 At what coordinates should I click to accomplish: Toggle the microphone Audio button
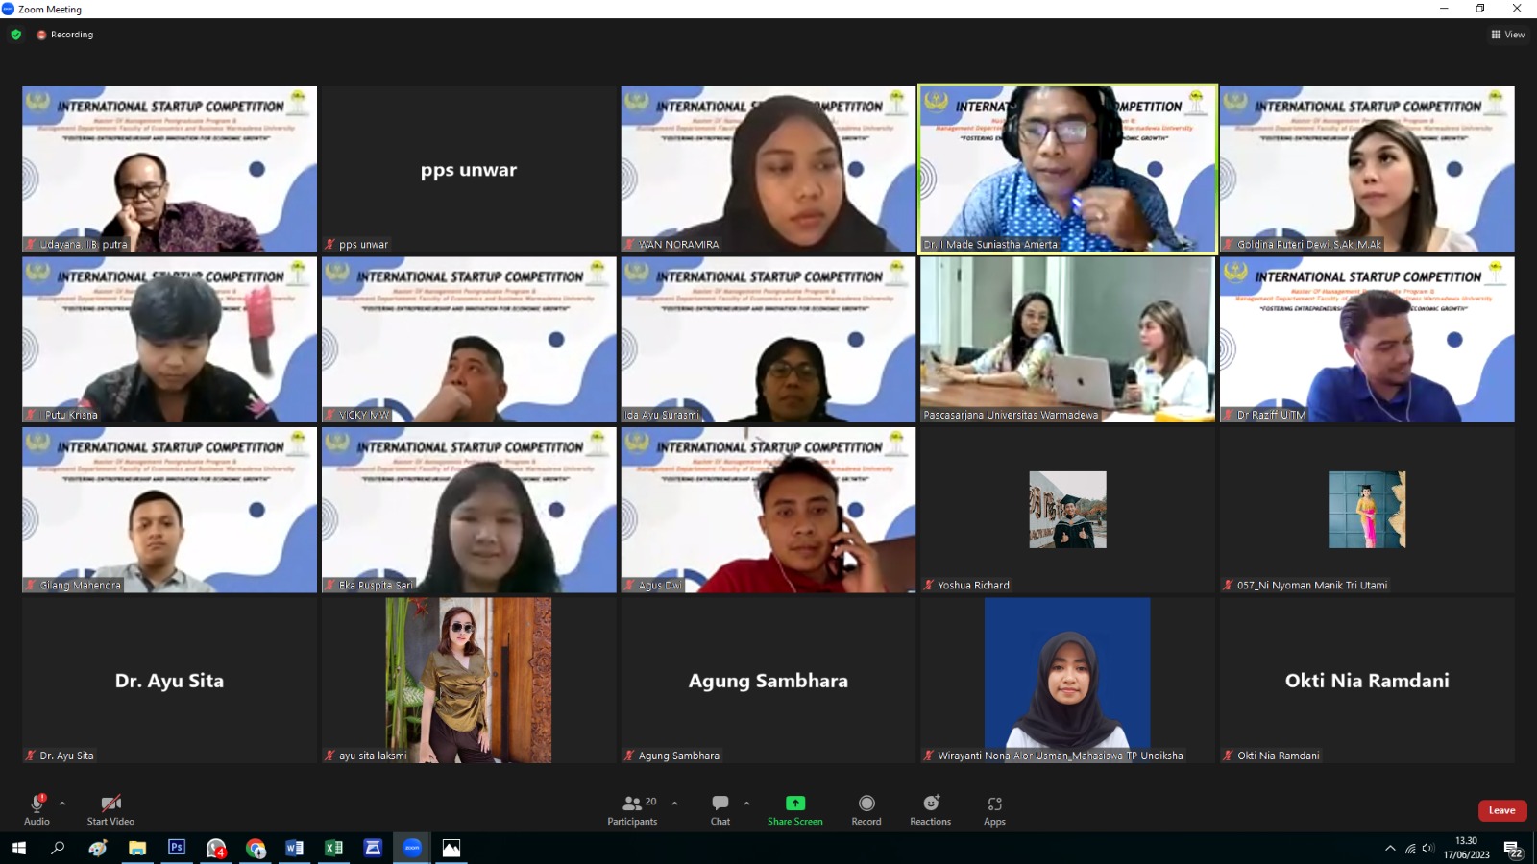pos(37,804)
